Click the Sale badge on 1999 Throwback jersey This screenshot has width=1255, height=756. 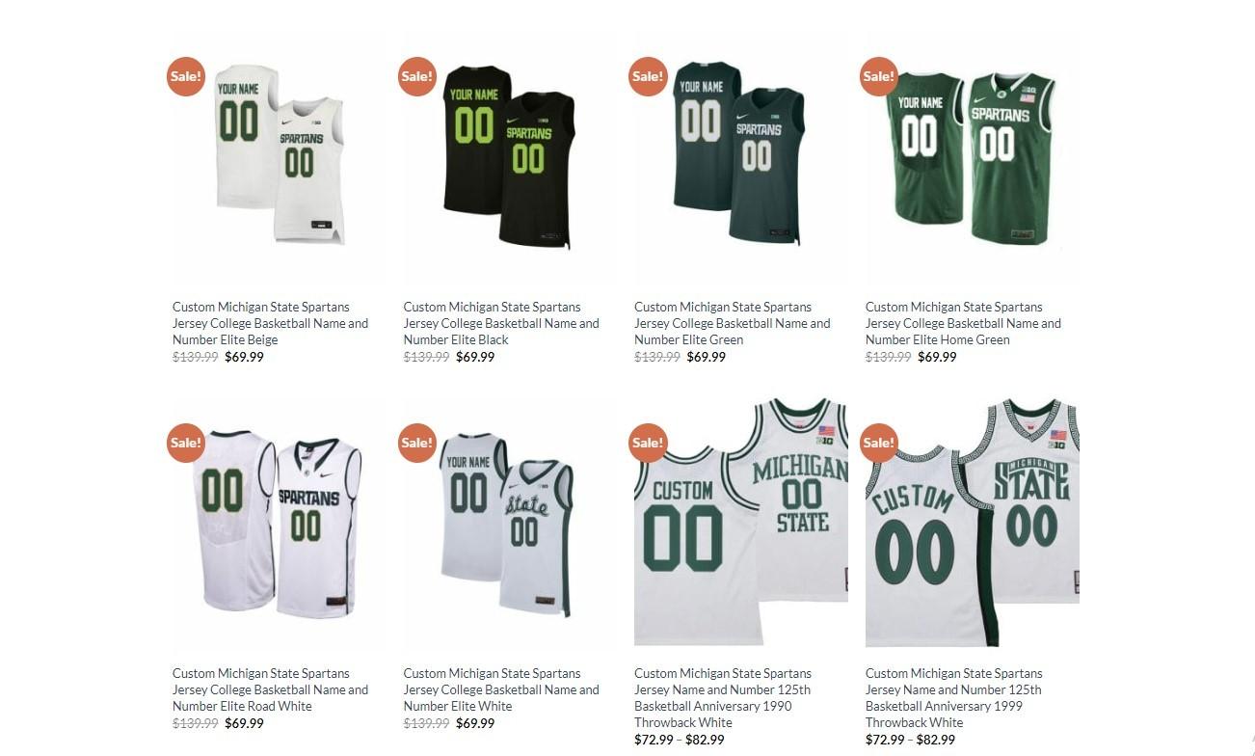879,443
